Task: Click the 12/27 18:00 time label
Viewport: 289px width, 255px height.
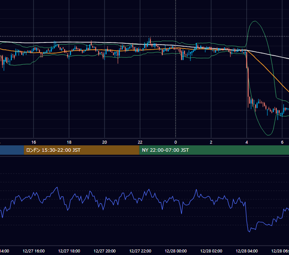Action: pyautogui.click(x=69, y=251)
